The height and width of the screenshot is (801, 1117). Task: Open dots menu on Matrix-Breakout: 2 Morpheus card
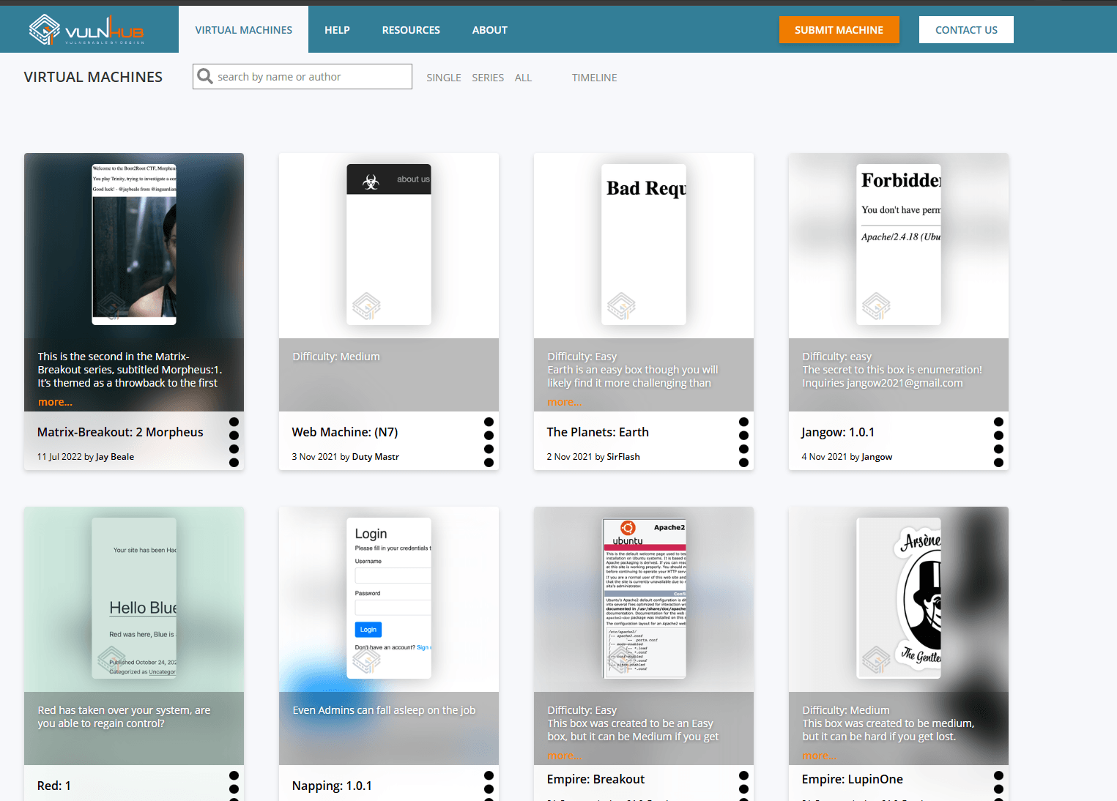coord(234,442)
